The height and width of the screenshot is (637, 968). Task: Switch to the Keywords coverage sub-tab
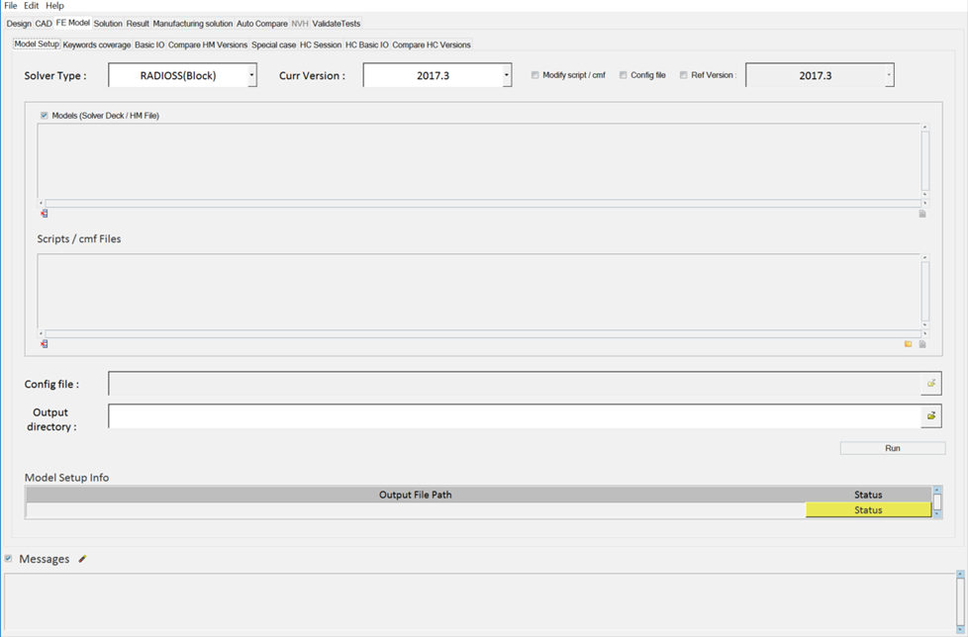[97, 45]
